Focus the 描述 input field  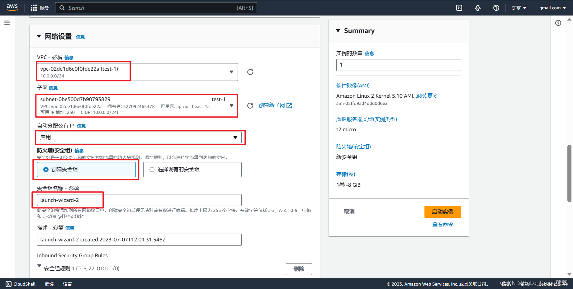click(x=139, y=240)
